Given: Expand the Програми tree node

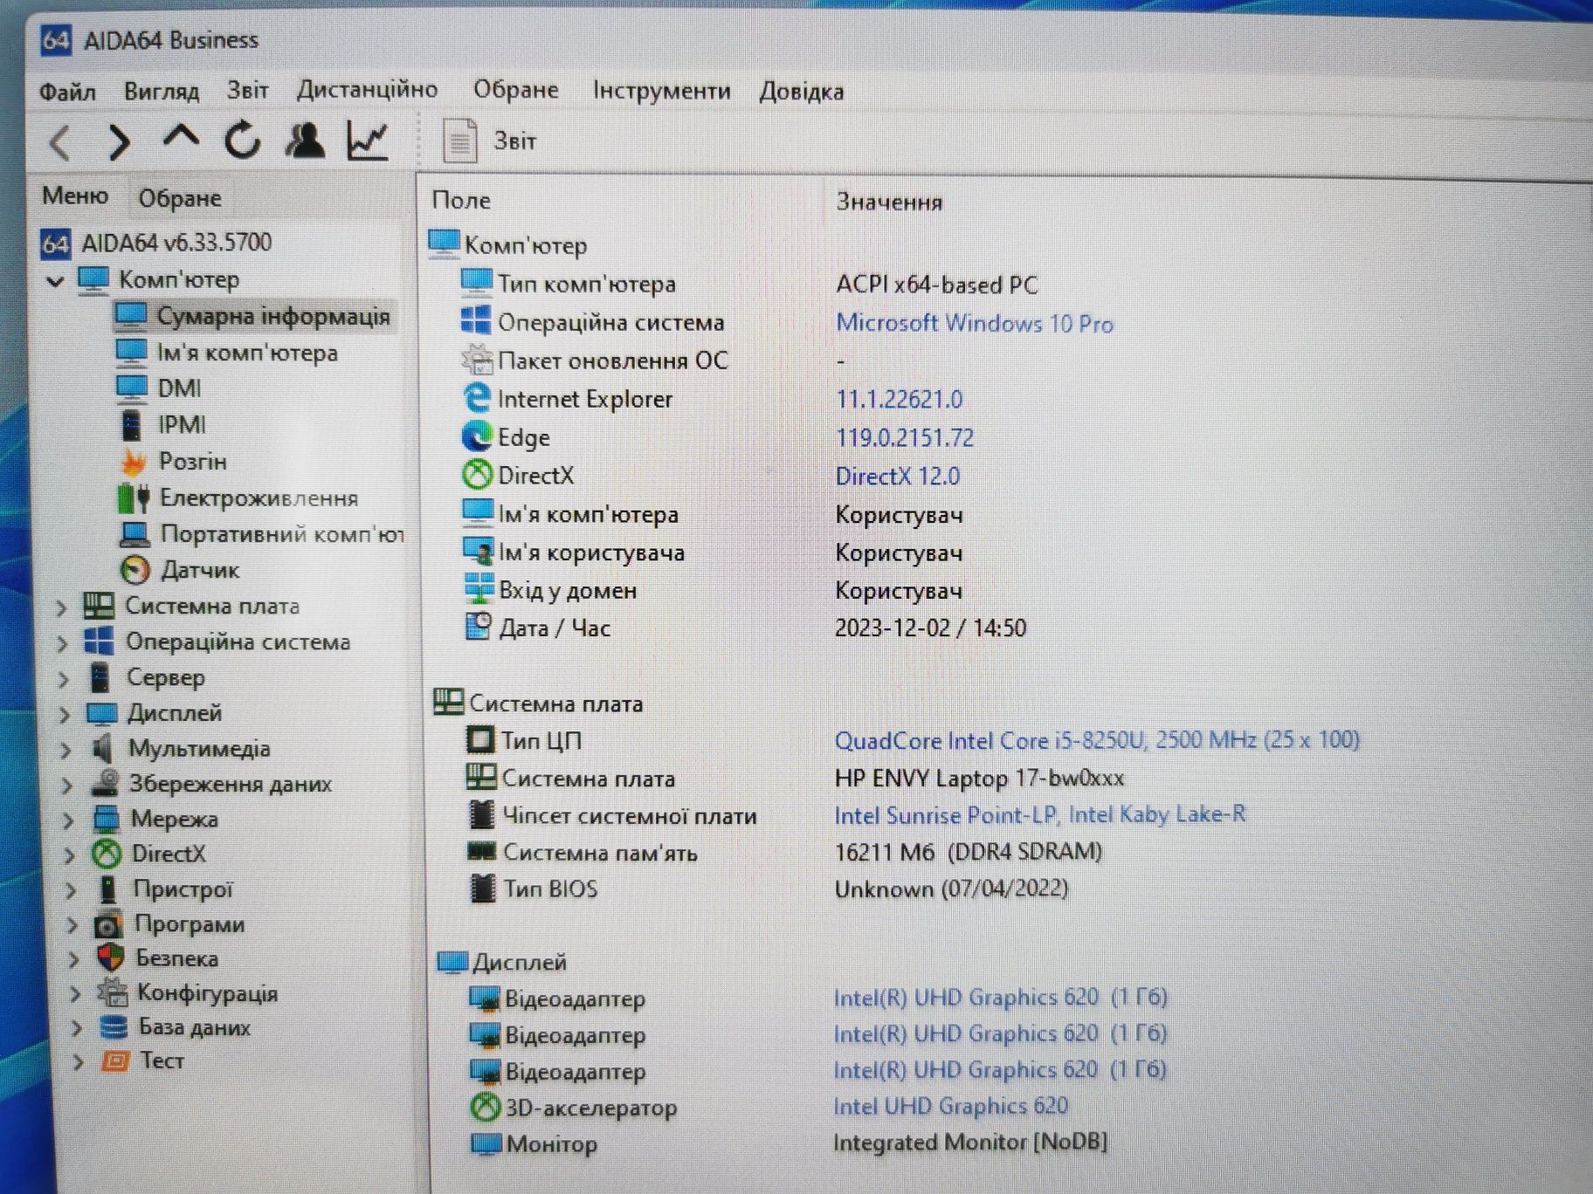Looking at the screenshot, I should coord(72,925).
